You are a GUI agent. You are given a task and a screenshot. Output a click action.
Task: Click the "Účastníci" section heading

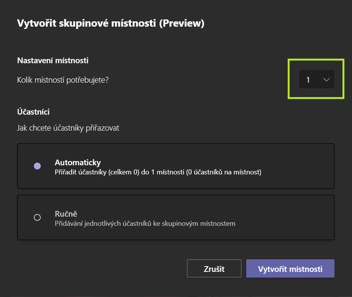[x=33, y=112]
